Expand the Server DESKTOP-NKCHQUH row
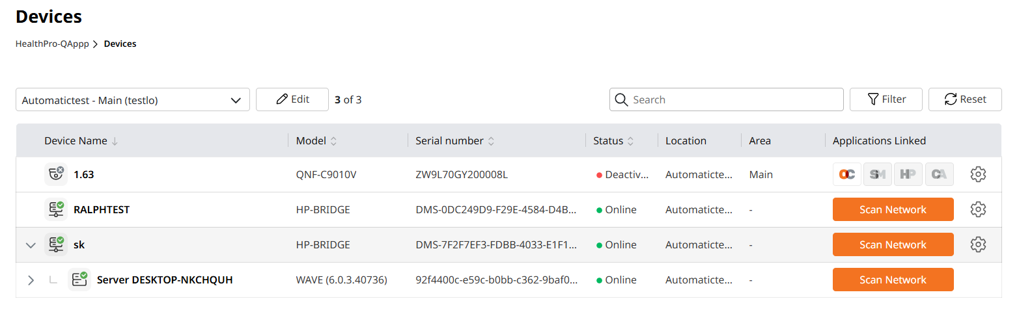1019x314 pixels. (30, 280)
